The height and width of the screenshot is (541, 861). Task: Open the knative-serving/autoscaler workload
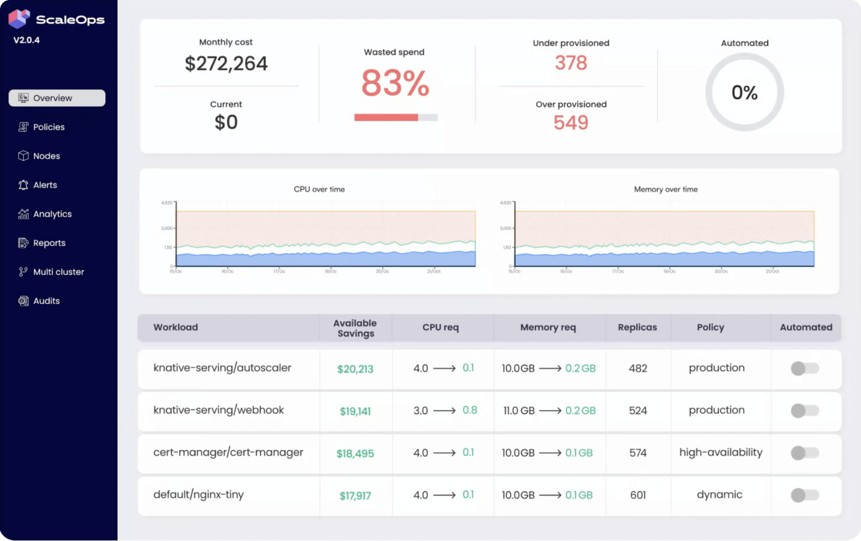[x=222, y=368]
